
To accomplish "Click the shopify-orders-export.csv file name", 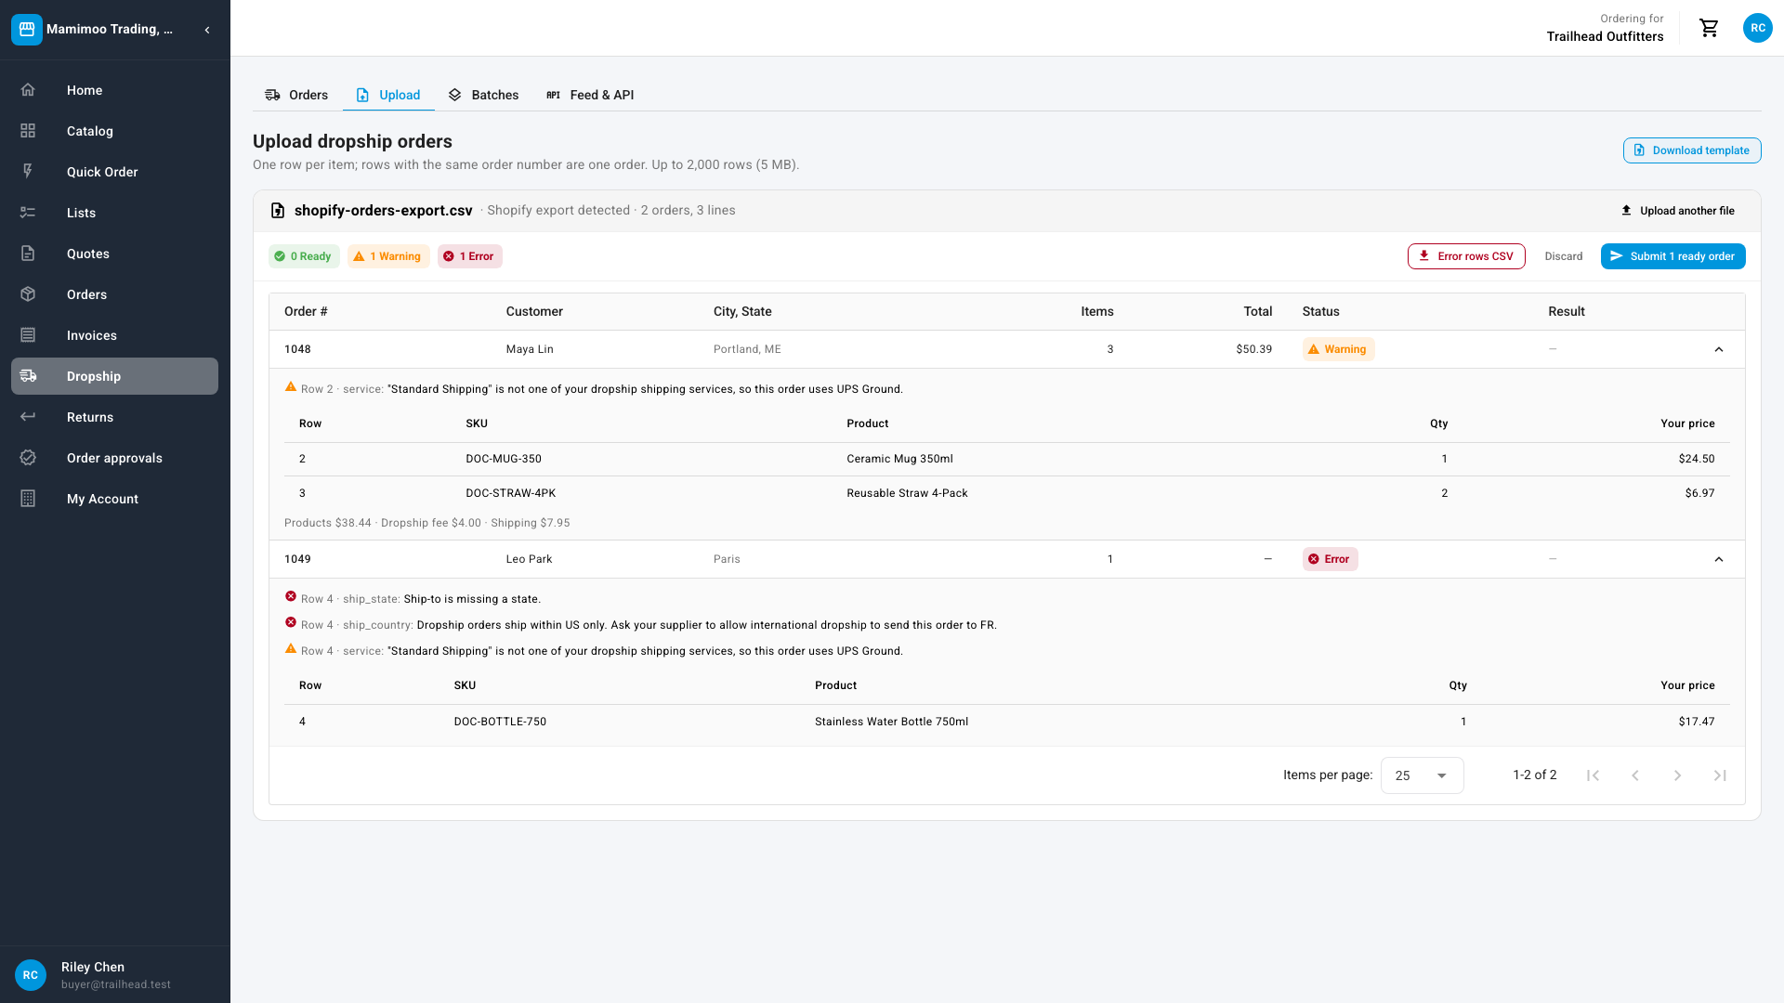I will 383,211.
